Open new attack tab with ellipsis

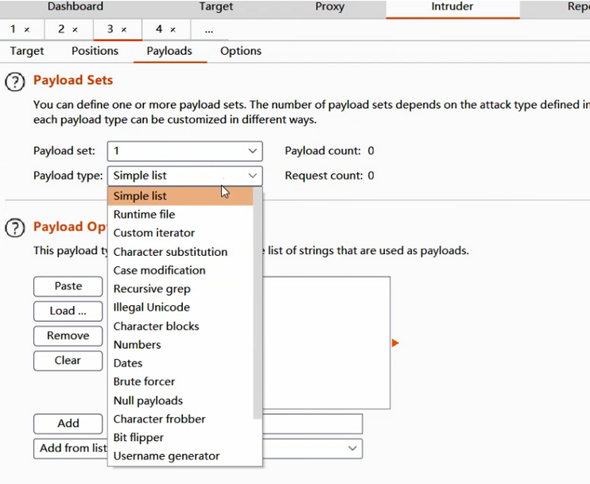(209, 29)
